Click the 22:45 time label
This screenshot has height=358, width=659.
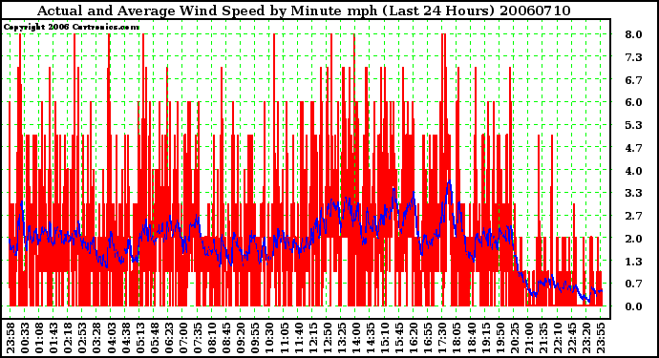(571, 338)
